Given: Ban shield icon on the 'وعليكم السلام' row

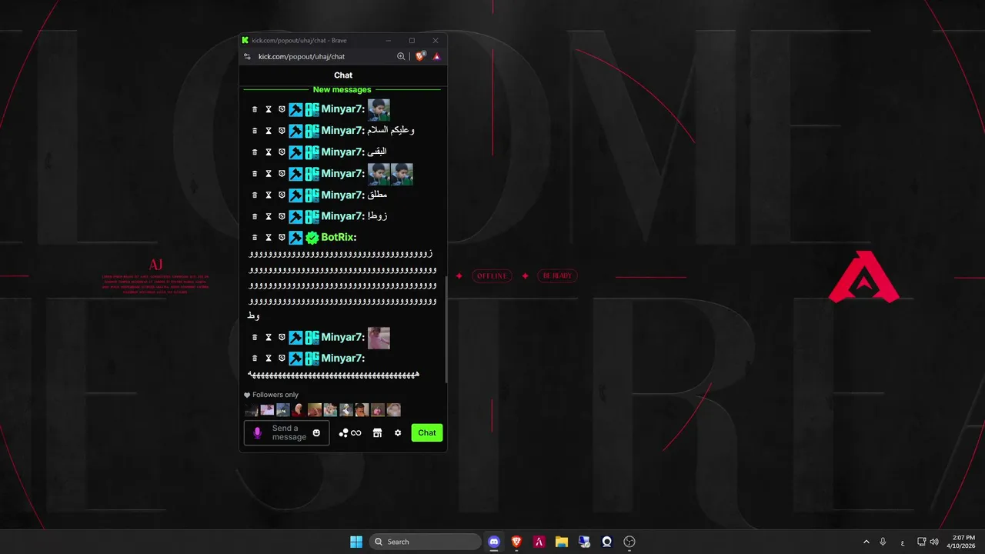Looking at the screenshot, I should click(x=282, y=131).
